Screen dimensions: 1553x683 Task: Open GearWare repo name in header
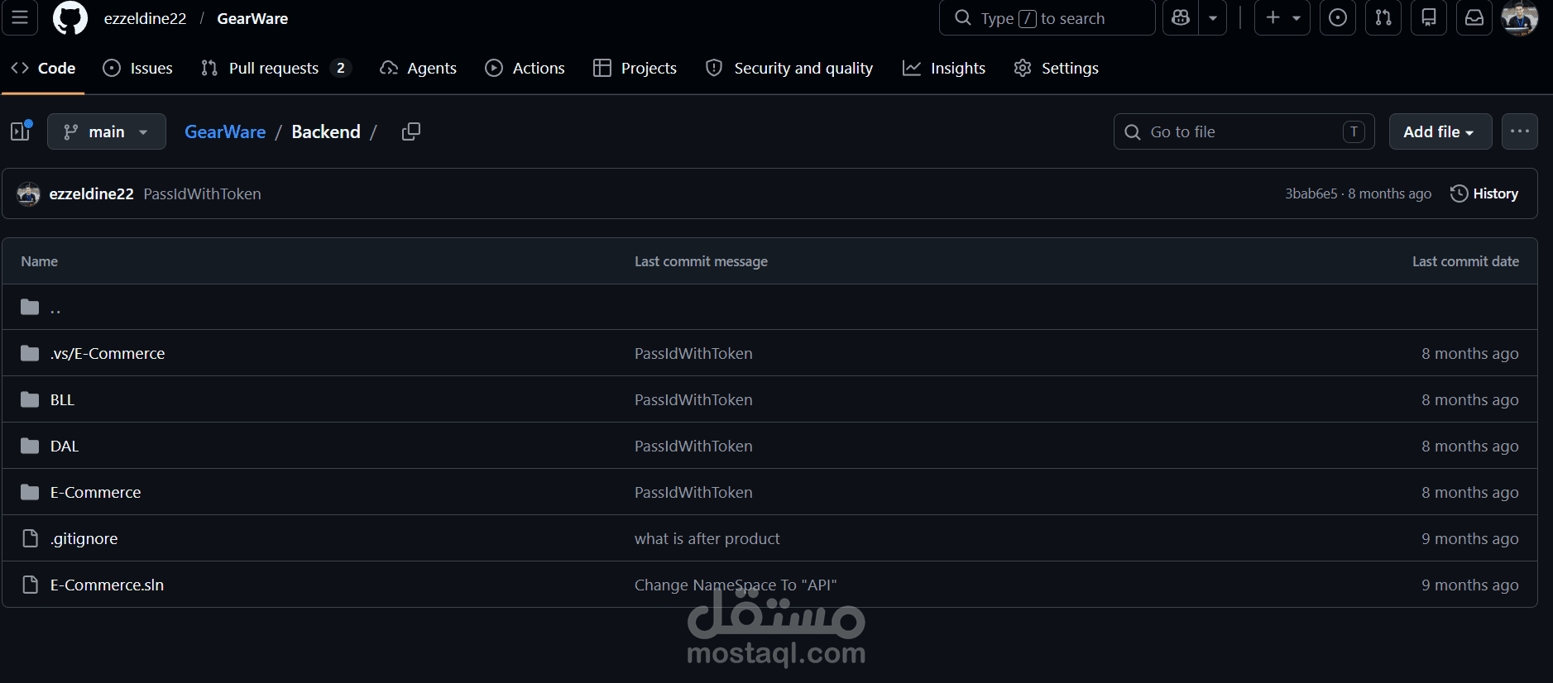(252, 18)
